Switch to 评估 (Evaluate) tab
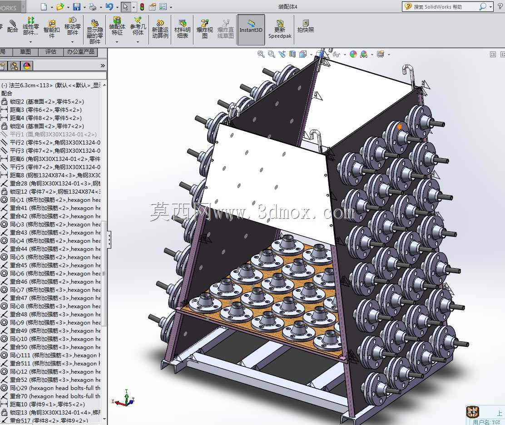Screen dimensions: 505x425 click(x=50, y=52)
